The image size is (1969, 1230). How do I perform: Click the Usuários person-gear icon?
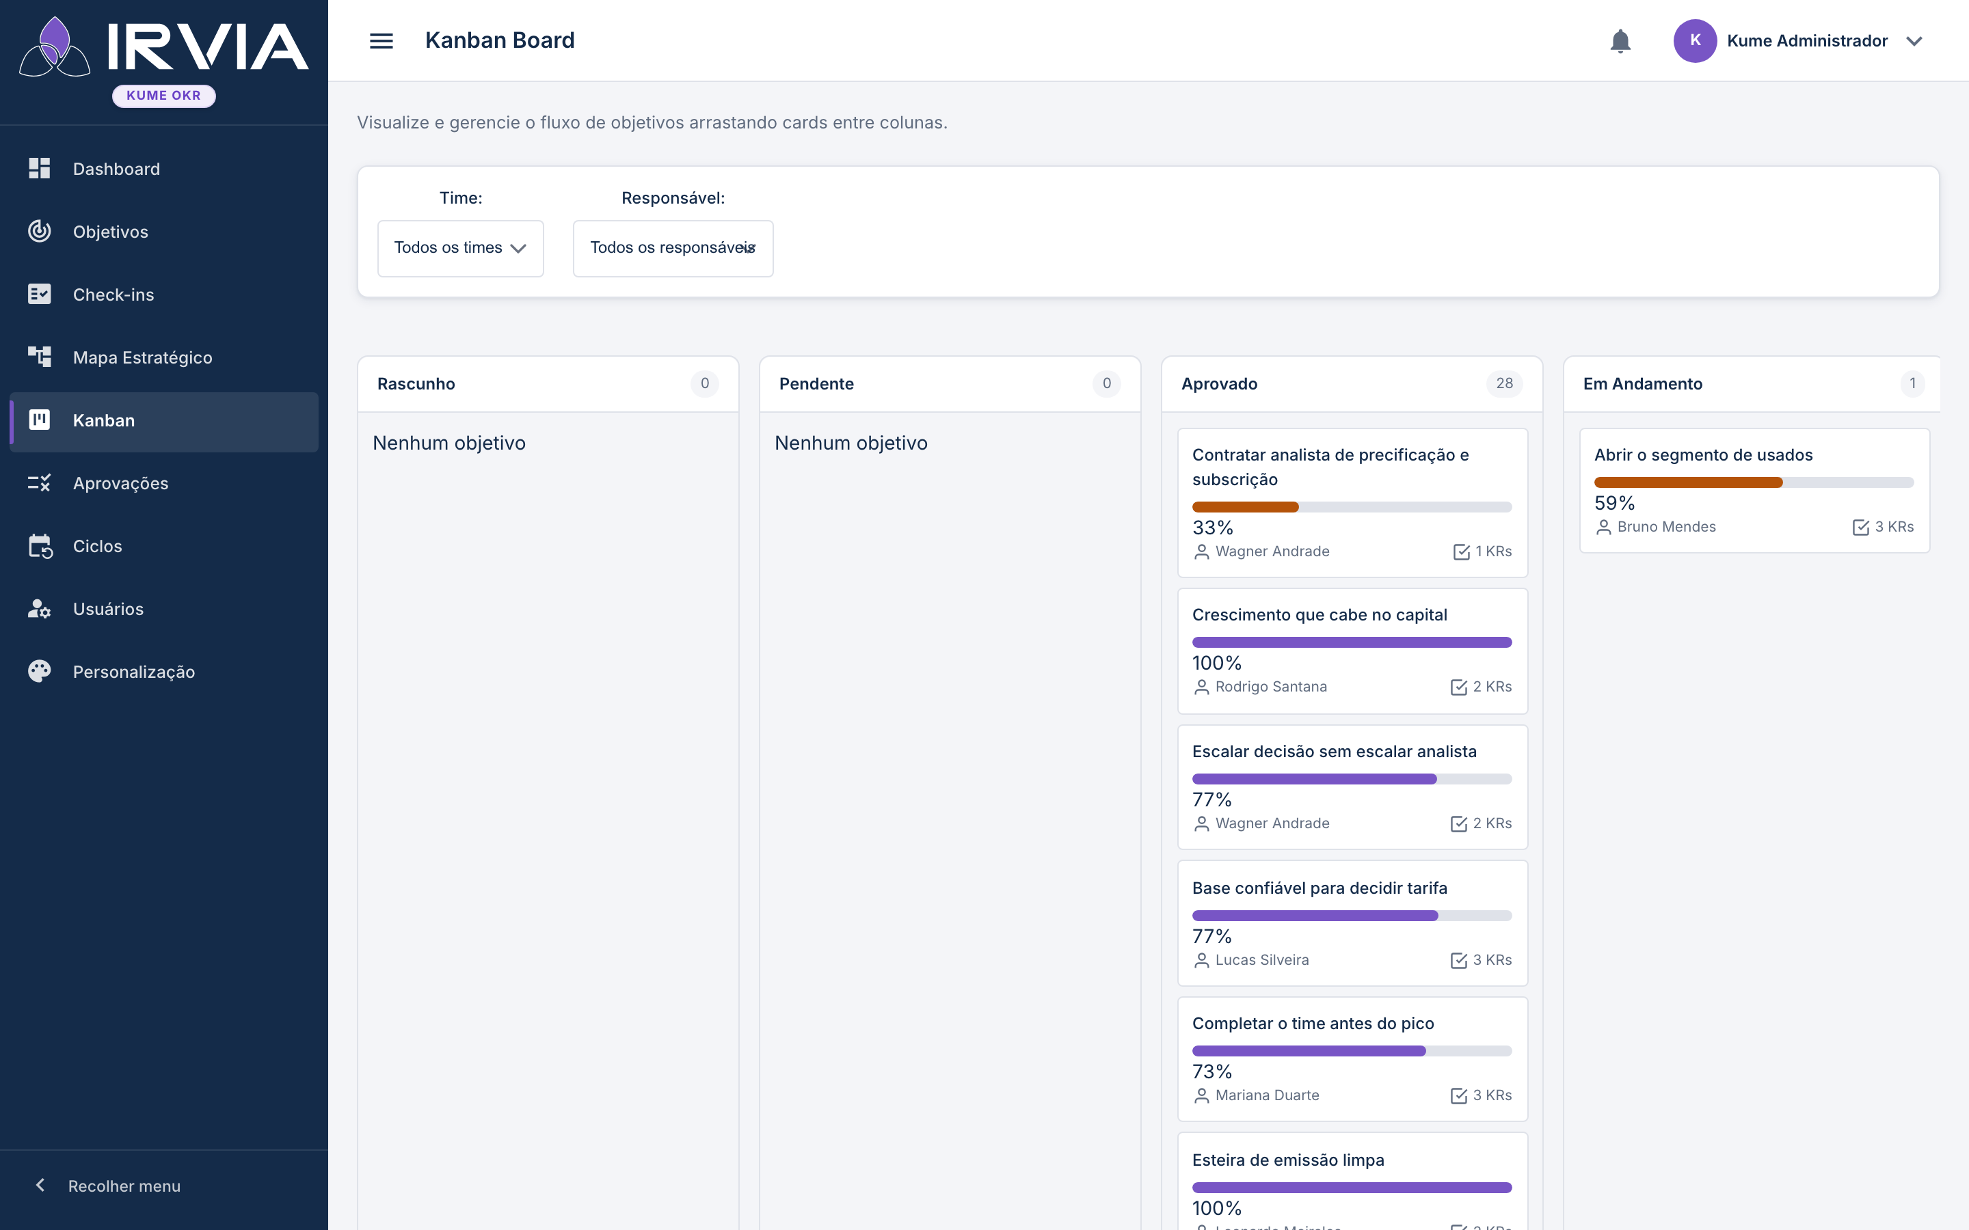point(39,608)
